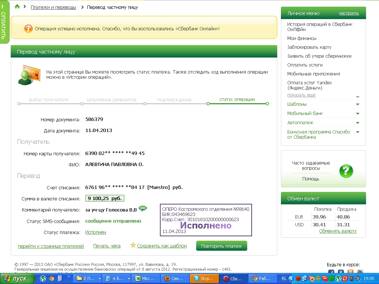Click настроить link in Личное меню
The width and height of the screenshot is (379, 284).
(x=349, y=13)
